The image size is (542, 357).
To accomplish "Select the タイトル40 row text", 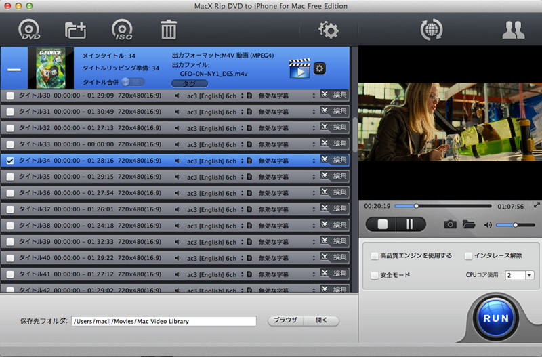I will (x=90, y=258).
